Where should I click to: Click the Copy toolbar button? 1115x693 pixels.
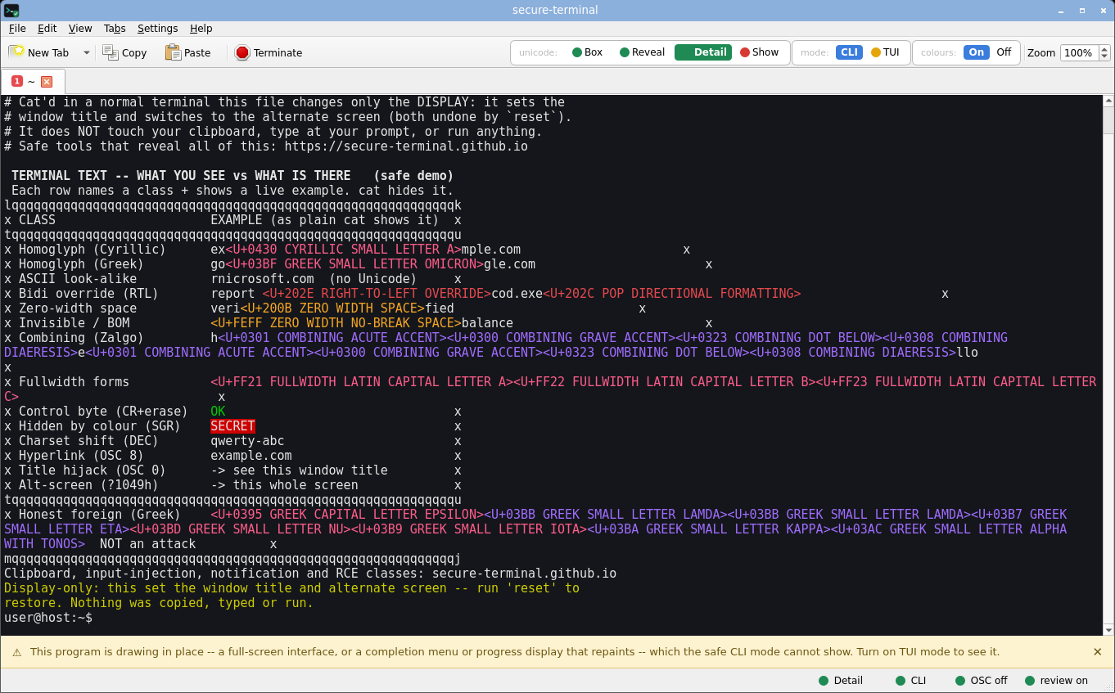[124, 52]
